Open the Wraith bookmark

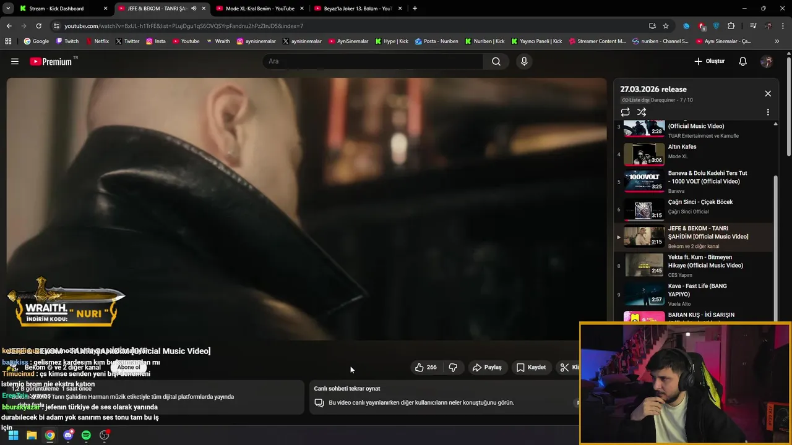(x=218, y=41)
